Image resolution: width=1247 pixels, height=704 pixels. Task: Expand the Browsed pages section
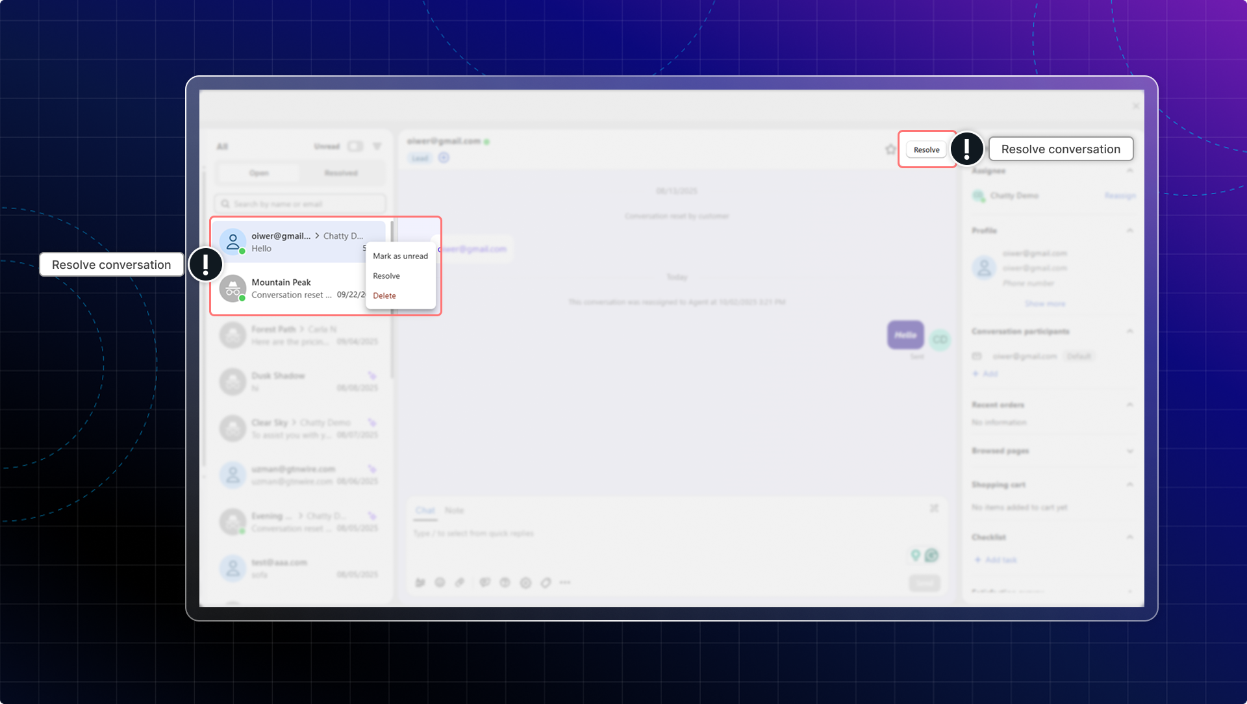point(1130,451)
